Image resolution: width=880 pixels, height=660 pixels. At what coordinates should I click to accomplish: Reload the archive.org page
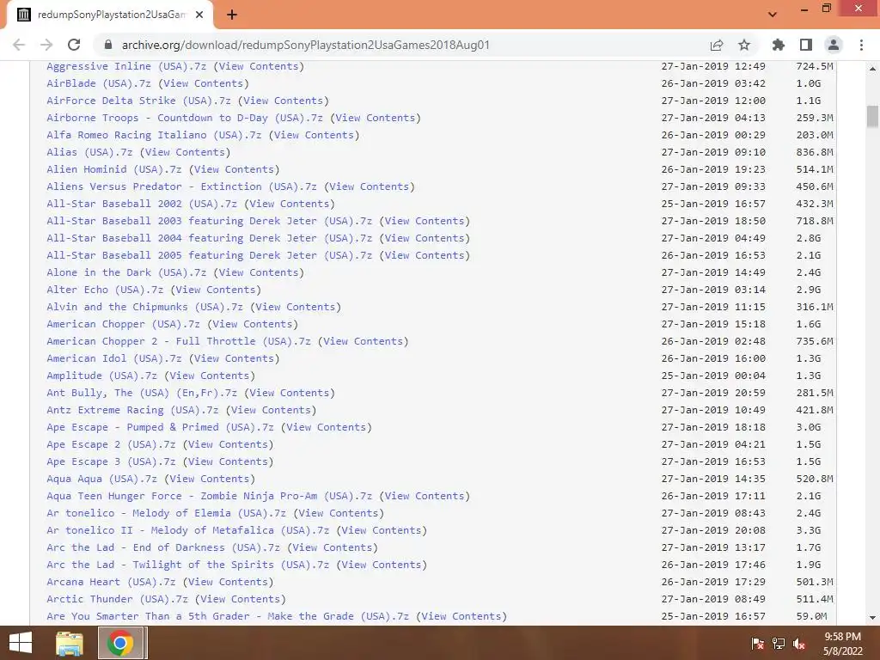[x=74, y=45]
